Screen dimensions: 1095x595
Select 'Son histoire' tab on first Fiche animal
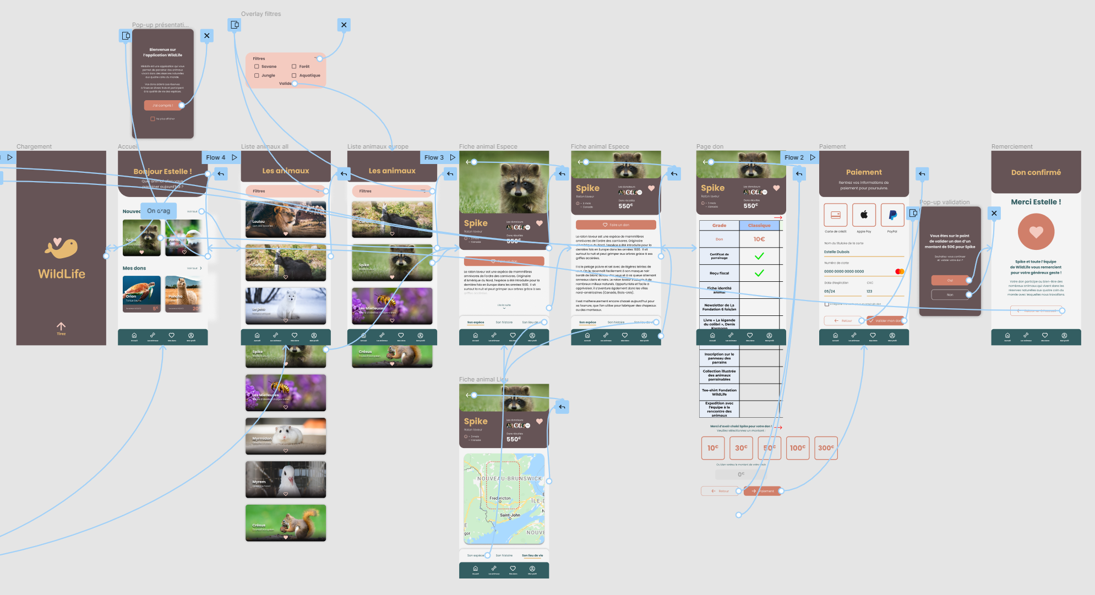coord(504,322)
